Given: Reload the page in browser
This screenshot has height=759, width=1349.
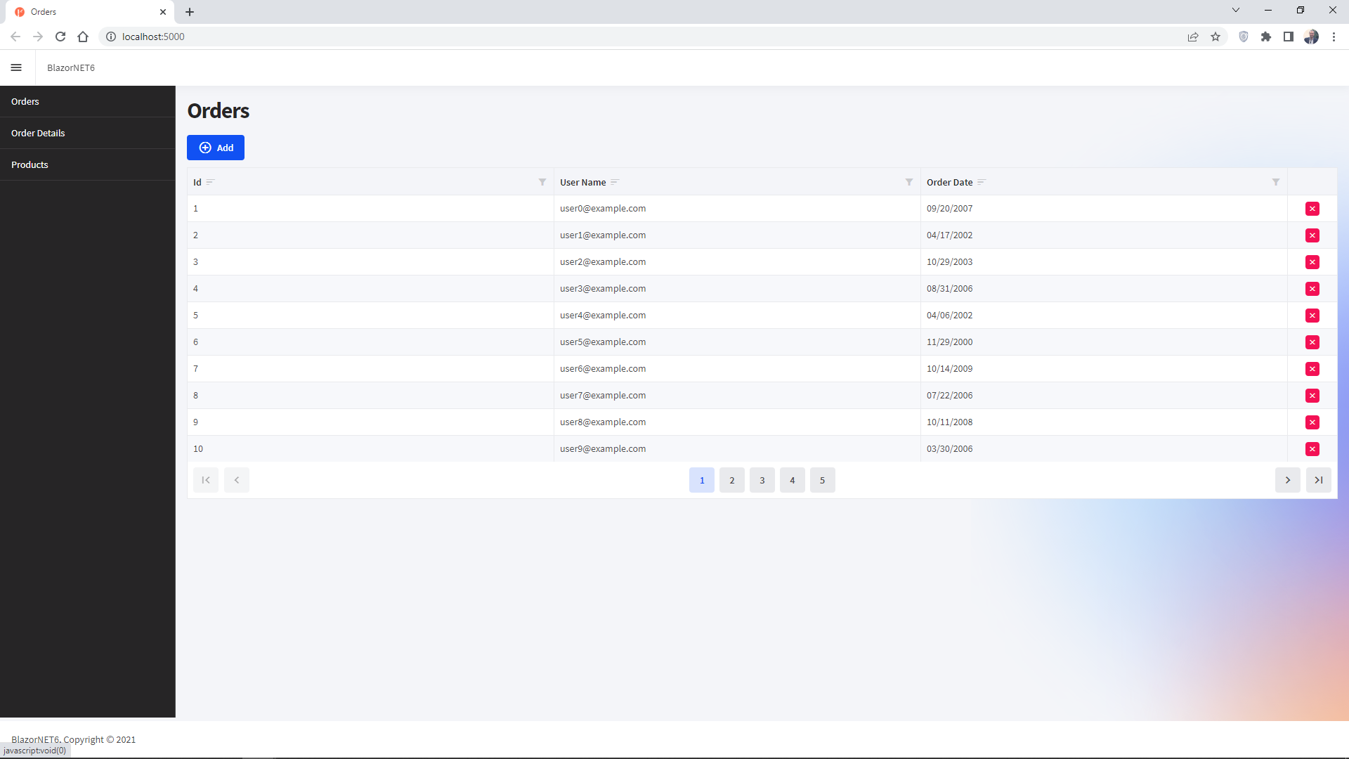Looking at the screenshot, I should click(x=60, y=37).
